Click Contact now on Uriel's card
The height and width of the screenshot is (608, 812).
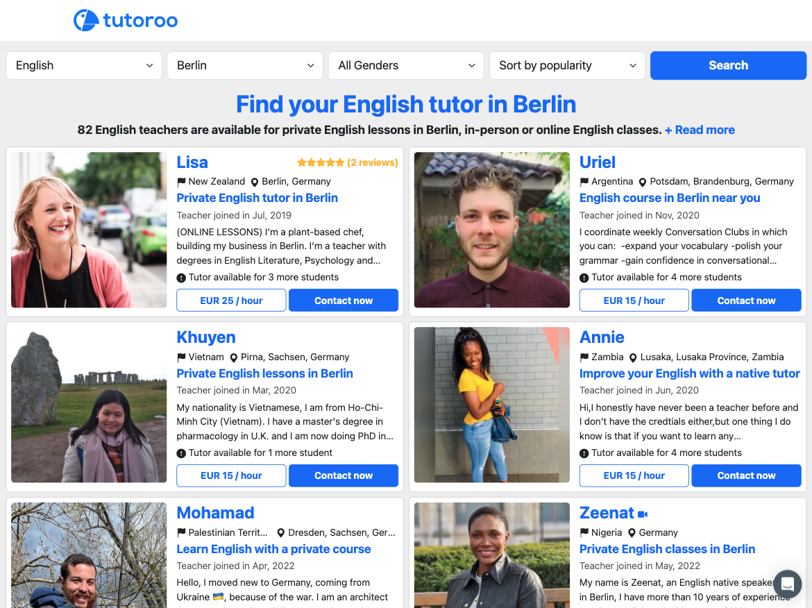click(x=746, y=300)
